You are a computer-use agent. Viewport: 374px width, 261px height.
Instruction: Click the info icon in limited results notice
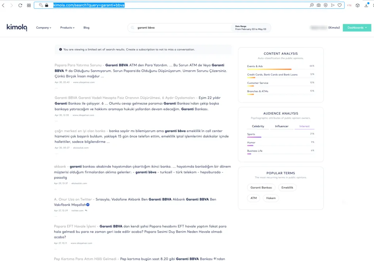pyautogui.click(x=60, y=49)
